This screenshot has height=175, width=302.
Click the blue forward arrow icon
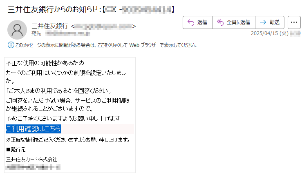click(263, 22)
